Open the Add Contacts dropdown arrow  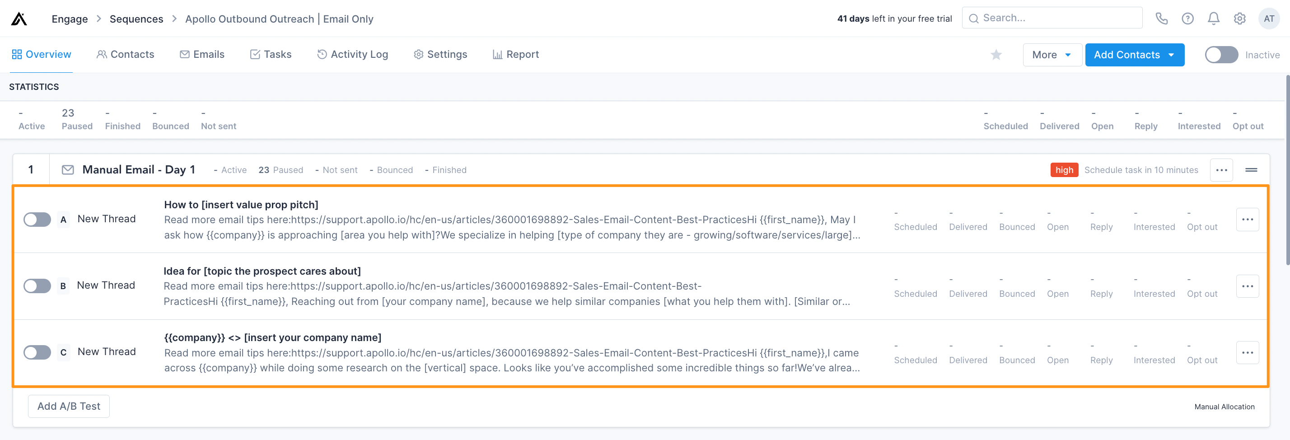click(x=1171, y=55)
